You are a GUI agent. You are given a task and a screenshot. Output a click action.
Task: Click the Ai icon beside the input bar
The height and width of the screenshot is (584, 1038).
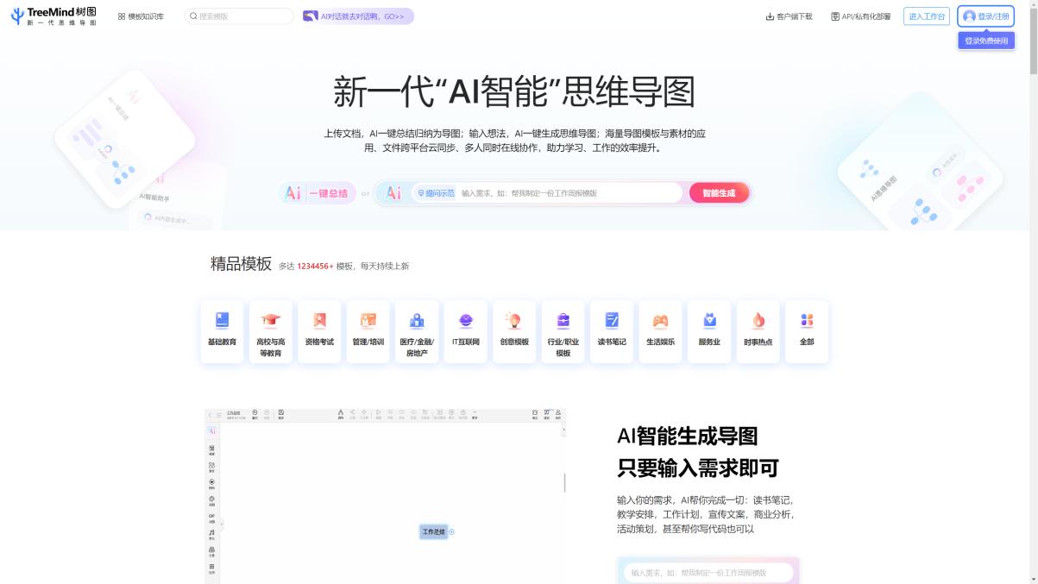coord(393,193)
